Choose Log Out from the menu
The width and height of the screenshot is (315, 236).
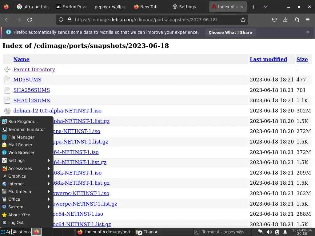[x=27, y=222]
